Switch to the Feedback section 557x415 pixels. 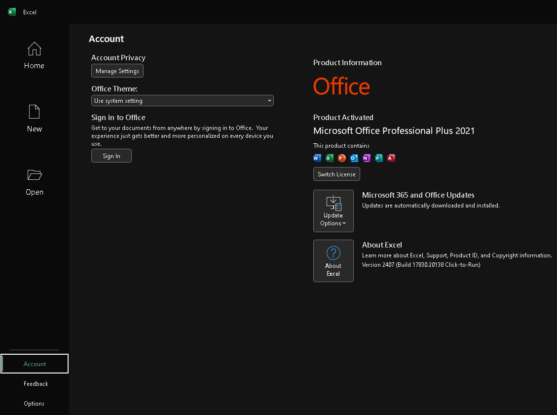[x=36, y=383]
